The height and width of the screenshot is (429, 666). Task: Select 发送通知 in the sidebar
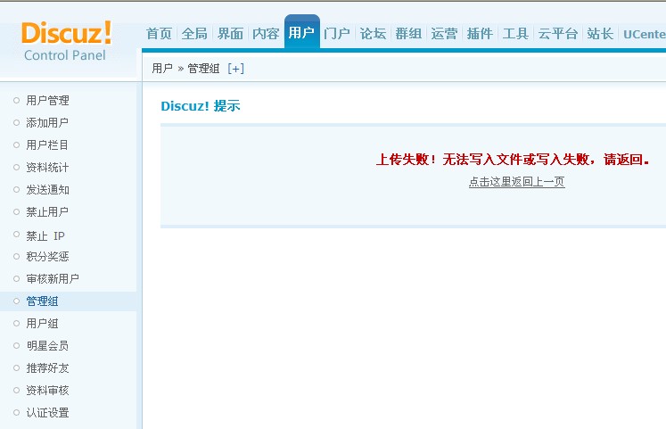(x=47, y=190)
